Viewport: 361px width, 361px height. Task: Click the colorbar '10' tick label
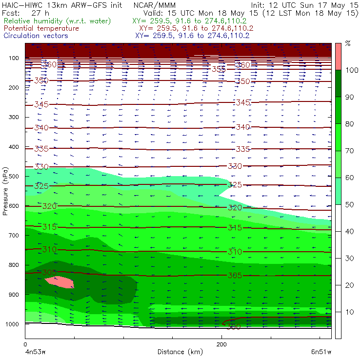[349, 312]
